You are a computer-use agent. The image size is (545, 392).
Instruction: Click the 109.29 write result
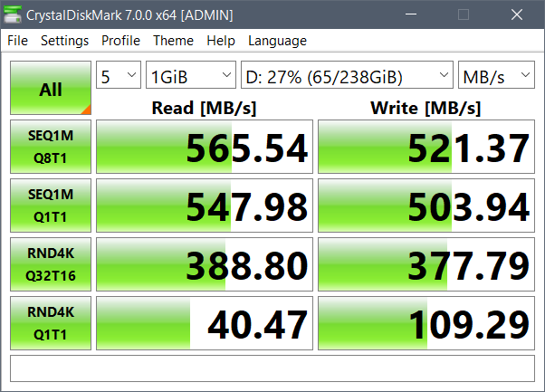click(426, 323)
